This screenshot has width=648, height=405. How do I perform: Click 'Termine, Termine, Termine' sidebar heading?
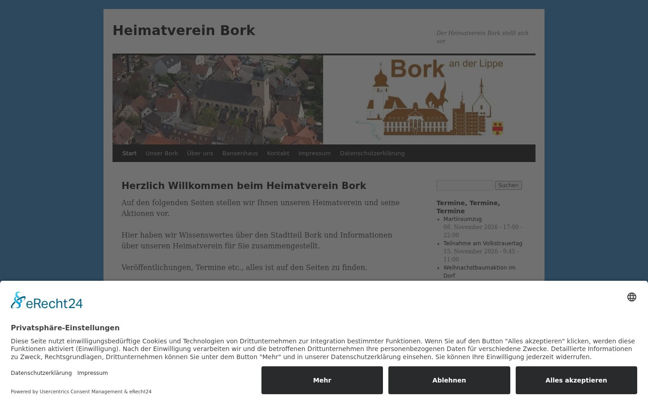click(x=468, y=207)
